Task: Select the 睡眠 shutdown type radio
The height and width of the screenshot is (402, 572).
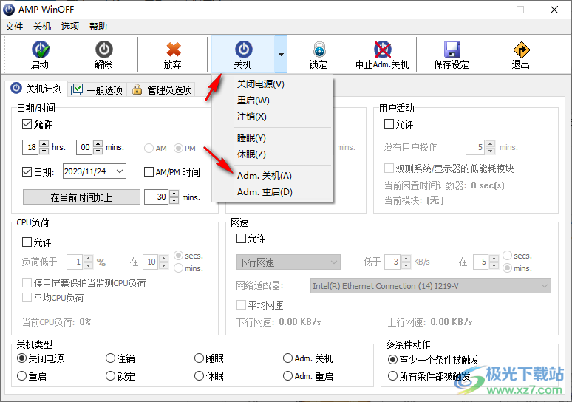Action: [x=200, y=358]
